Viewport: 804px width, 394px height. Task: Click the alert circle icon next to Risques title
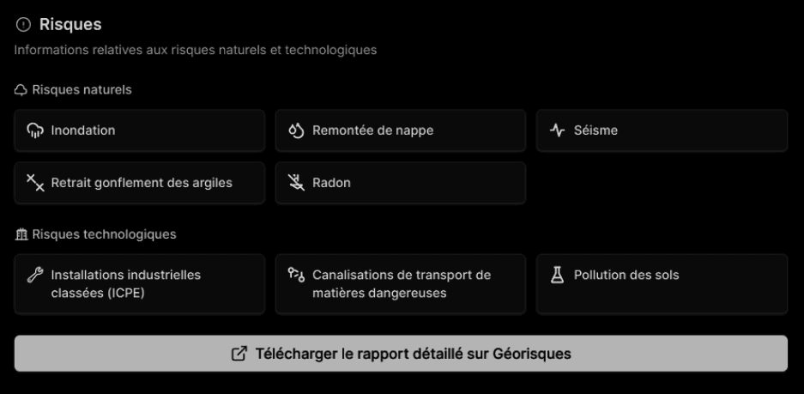[22, 25]
